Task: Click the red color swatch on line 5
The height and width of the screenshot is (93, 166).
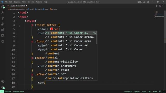Action: 52,29
